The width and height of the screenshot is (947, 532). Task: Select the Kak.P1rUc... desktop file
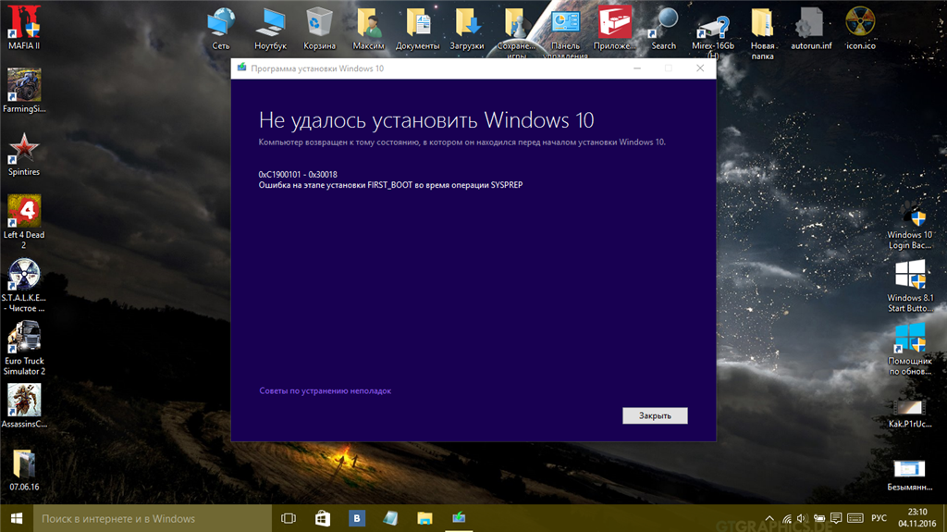pyautogui.click(x=910, y=413)
